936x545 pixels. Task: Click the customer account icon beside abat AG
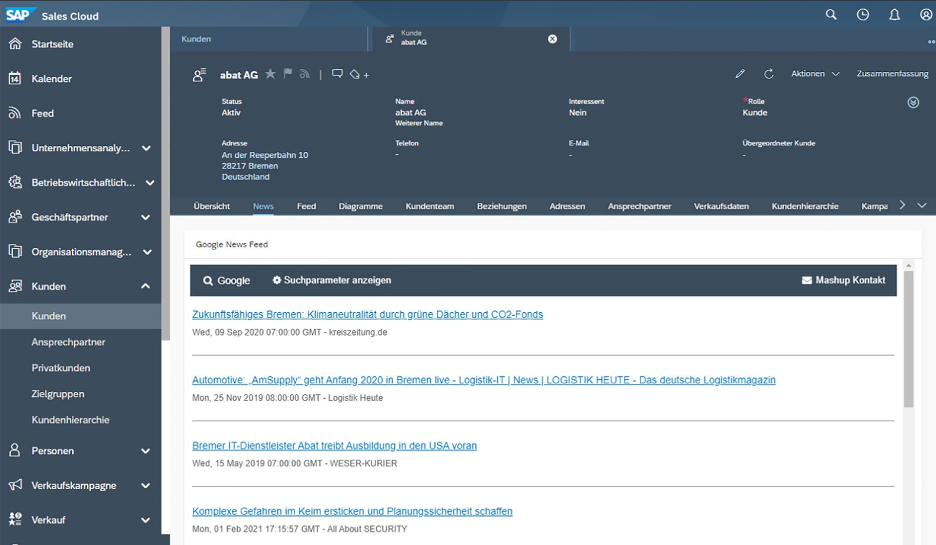(199, 75)
